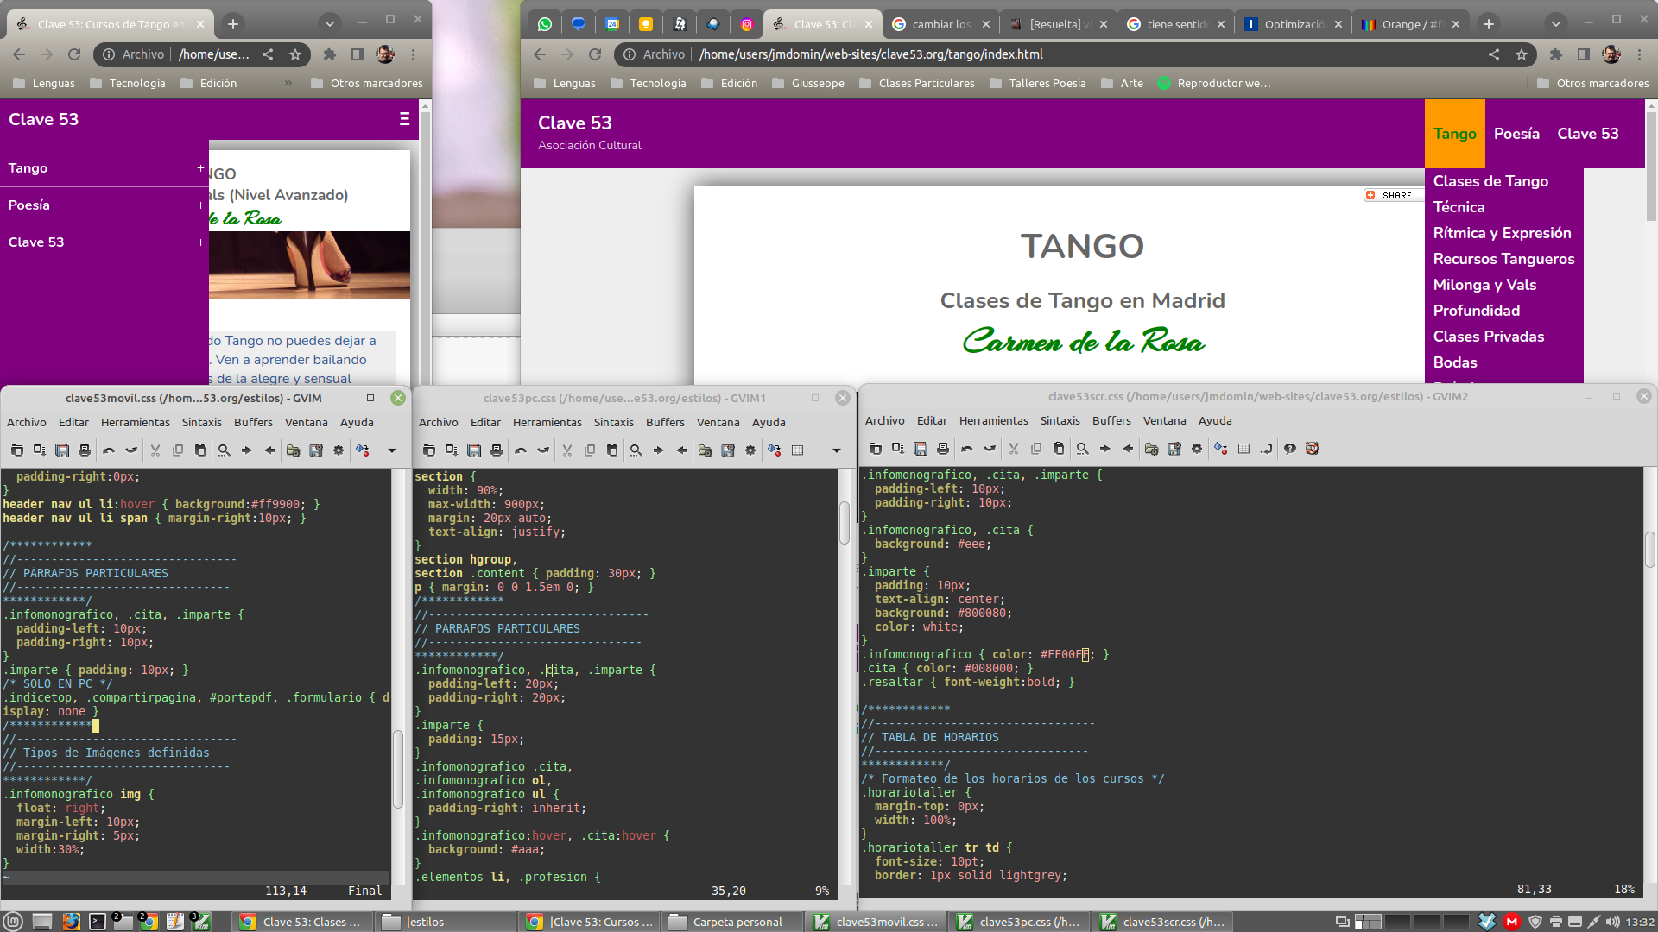Click Find Help lifebuoy icon in GVIM2
The height and width of the screenshot is (932, 1658).
1313,449
